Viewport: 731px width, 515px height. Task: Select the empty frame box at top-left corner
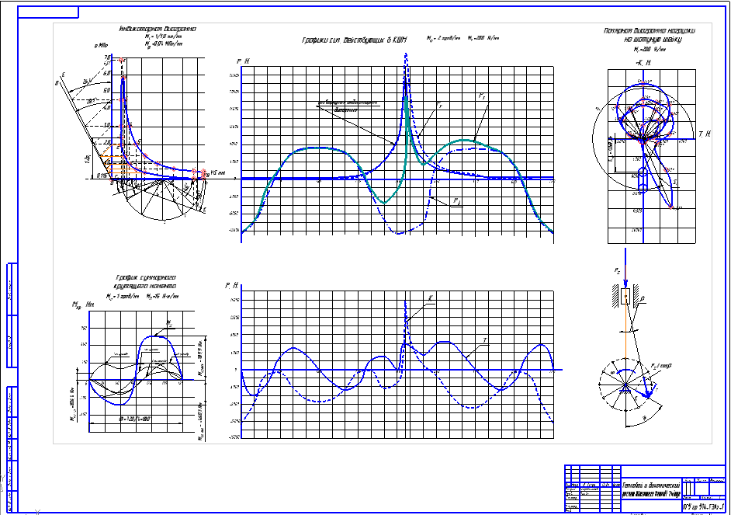point(48,12)
